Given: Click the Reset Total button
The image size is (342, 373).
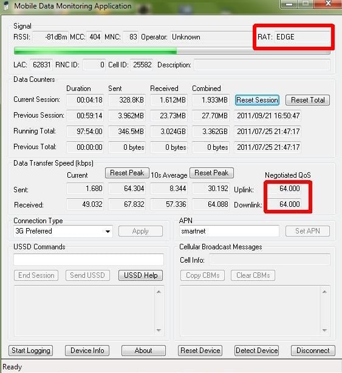Looking at the screenshot, I should [308, 100].
